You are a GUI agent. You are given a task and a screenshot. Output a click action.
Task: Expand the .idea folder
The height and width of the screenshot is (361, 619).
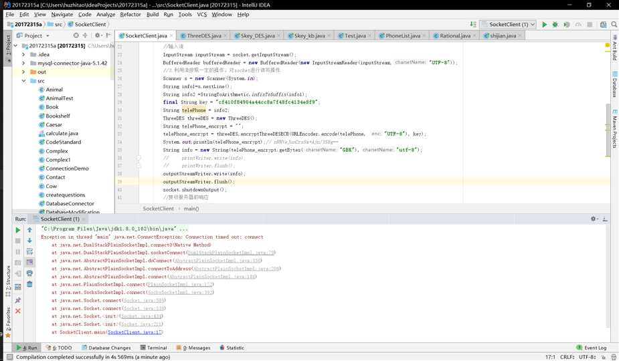point(23,54)
